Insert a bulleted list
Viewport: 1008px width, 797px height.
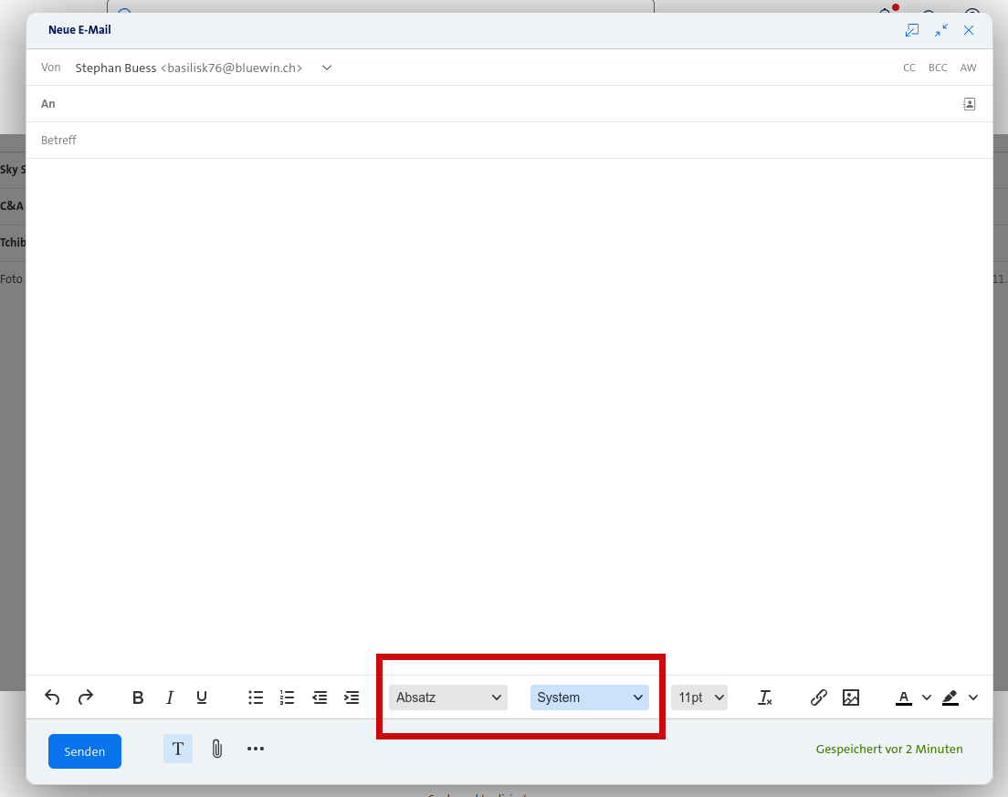point(256,697)
